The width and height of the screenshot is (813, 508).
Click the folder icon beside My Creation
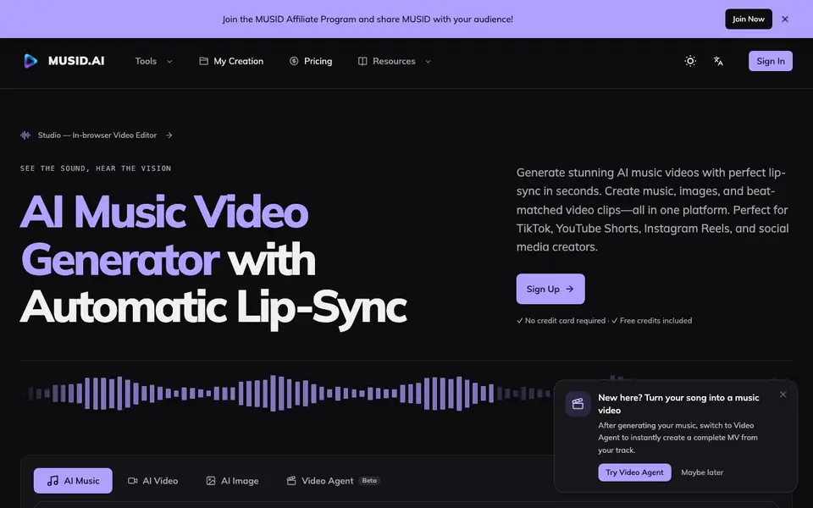204,61
